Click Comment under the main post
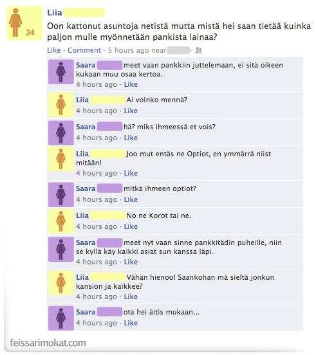Image resolution: width=316 pixels, height=355 pixels. [x=84, y=50]
